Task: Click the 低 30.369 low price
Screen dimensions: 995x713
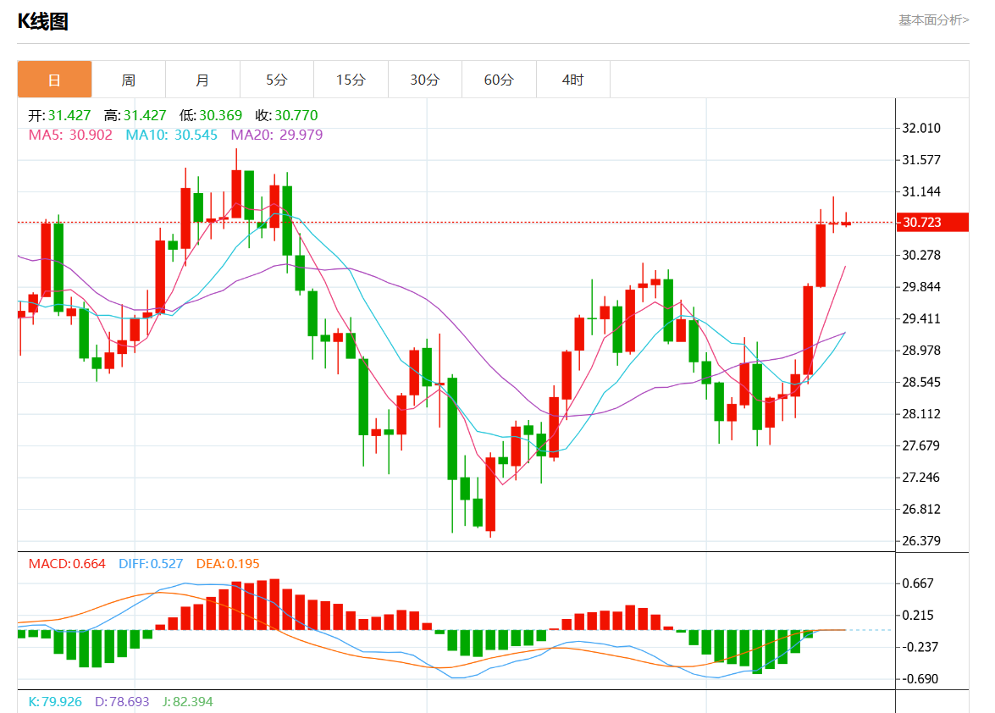Action: coord(211,115)
